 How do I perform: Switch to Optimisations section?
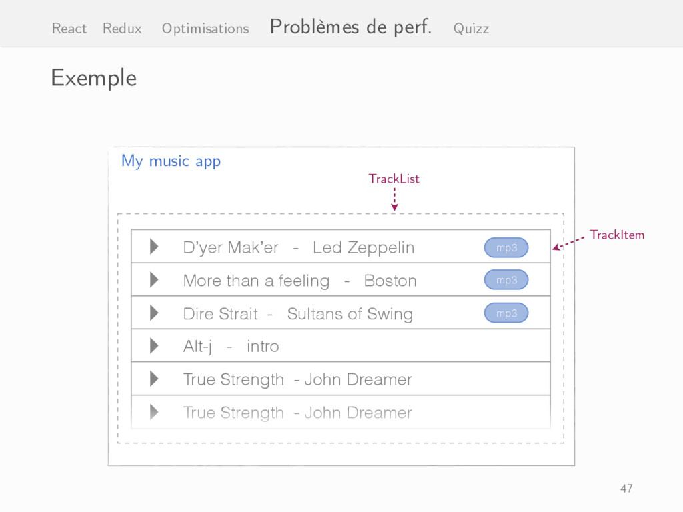click(x=205, y=28)
